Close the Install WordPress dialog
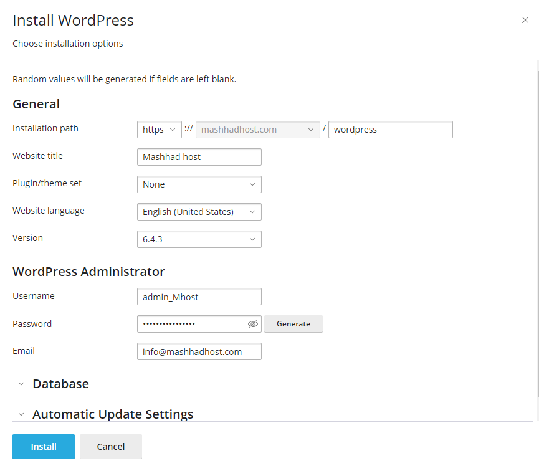This screenshot has height=471, width=539. (x=525, y=20)
